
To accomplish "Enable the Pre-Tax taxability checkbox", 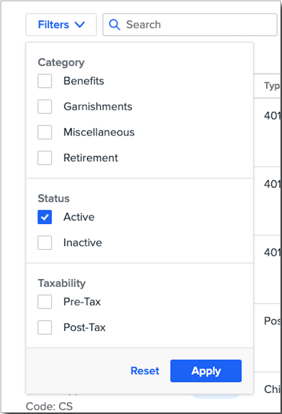I will [45, 302].
